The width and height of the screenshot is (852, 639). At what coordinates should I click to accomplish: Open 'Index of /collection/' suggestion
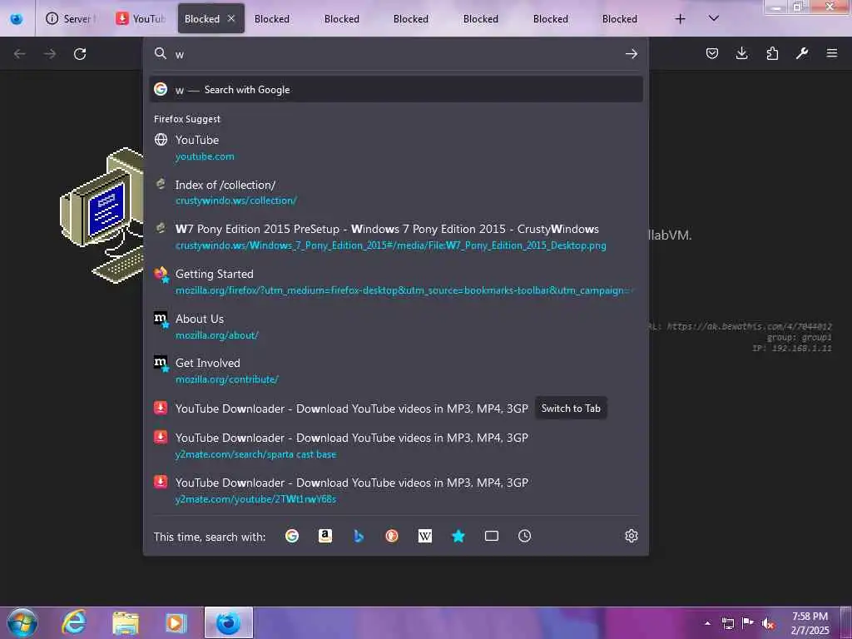[x=396, y=192]
